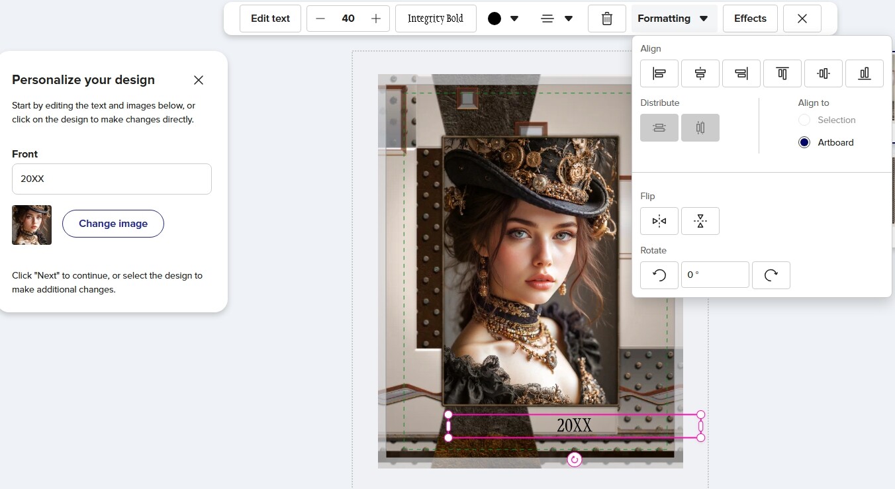This screenshot has width=895, height=489.
Task: Collapse the Formatting dropdown
Action: click(673, 19)
